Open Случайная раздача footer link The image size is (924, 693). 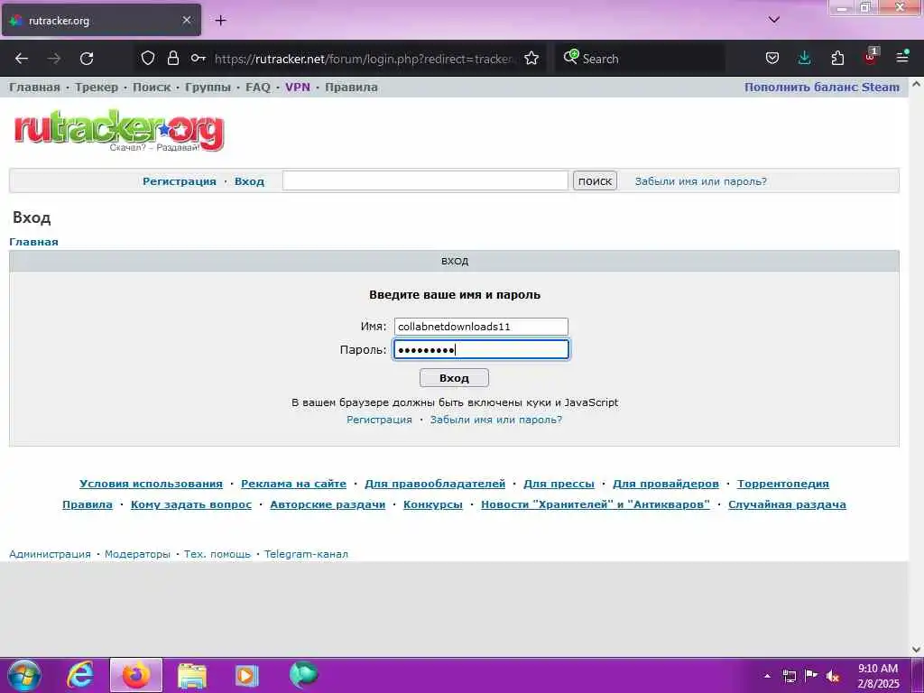tap(787, 504)
